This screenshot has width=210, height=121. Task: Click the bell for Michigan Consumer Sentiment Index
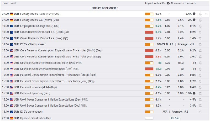(200, 69)
